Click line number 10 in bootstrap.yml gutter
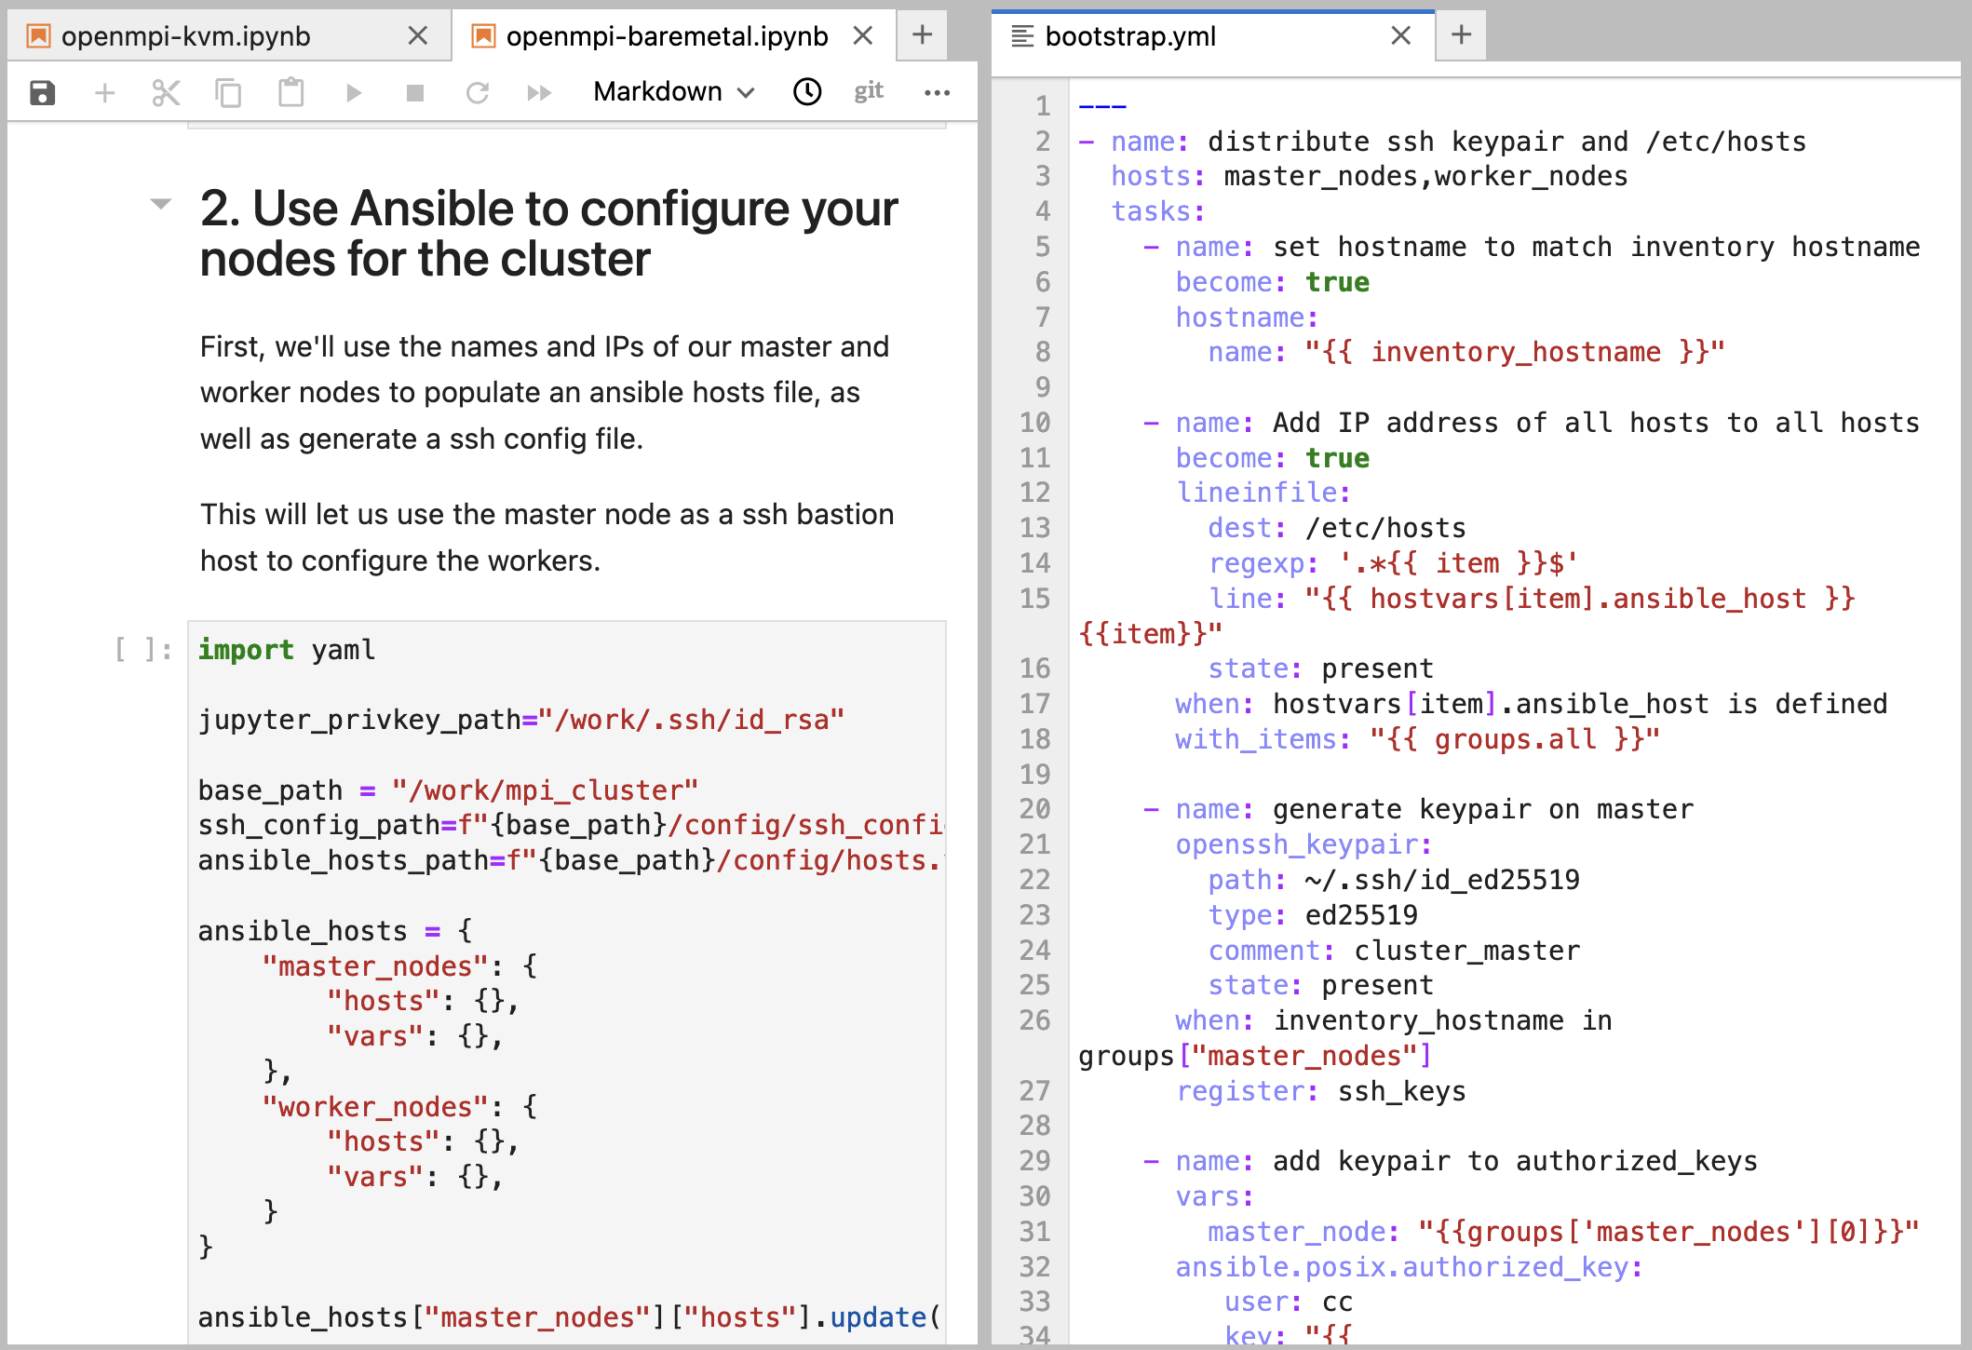This screenshot has height=1350, width=1972. 1034,423
